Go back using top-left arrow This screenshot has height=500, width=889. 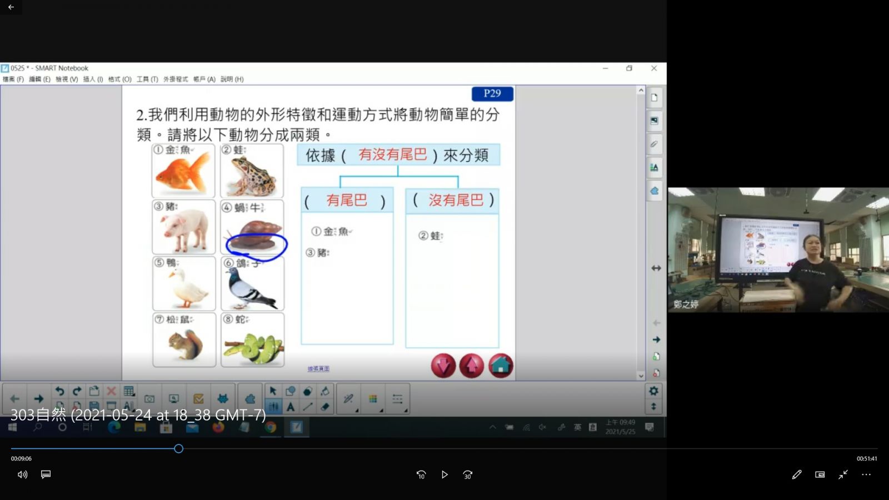point(11,7)
